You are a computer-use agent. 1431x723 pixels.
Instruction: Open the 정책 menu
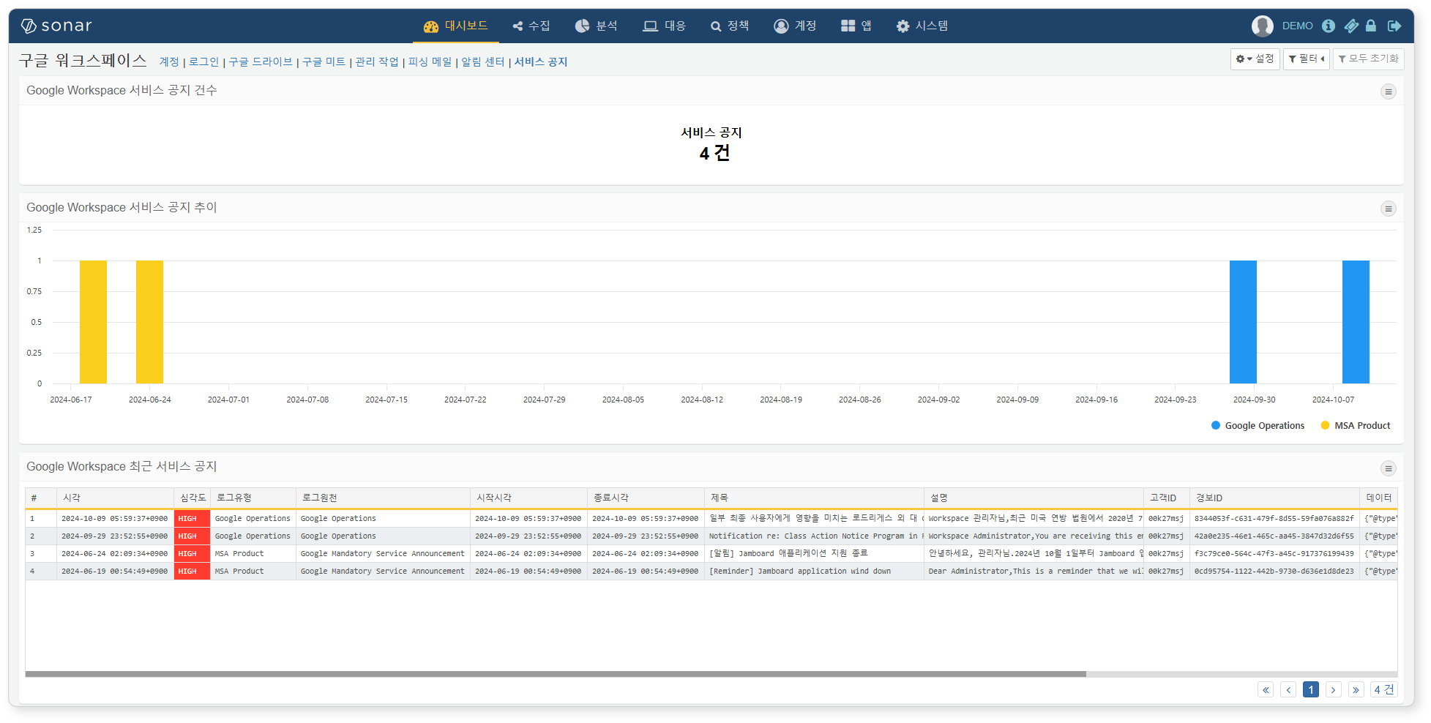point(730,26)
